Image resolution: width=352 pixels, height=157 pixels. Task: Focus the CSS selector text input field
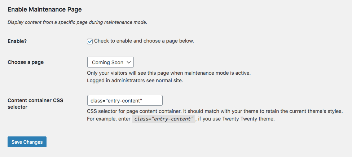[x=125, y=100]
